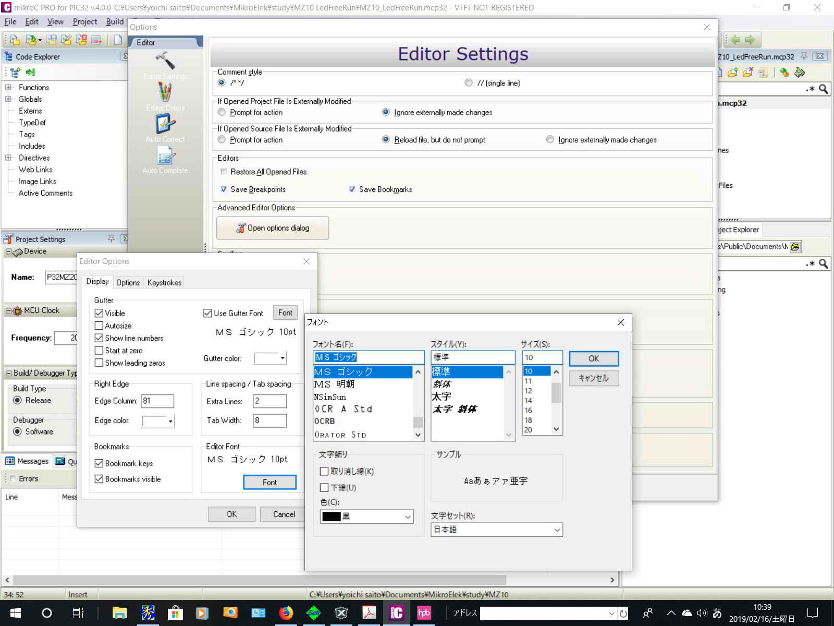Click the Edit Project toolbar icon
The height and width of the screenshot is (626, 834).
[66, 40]
